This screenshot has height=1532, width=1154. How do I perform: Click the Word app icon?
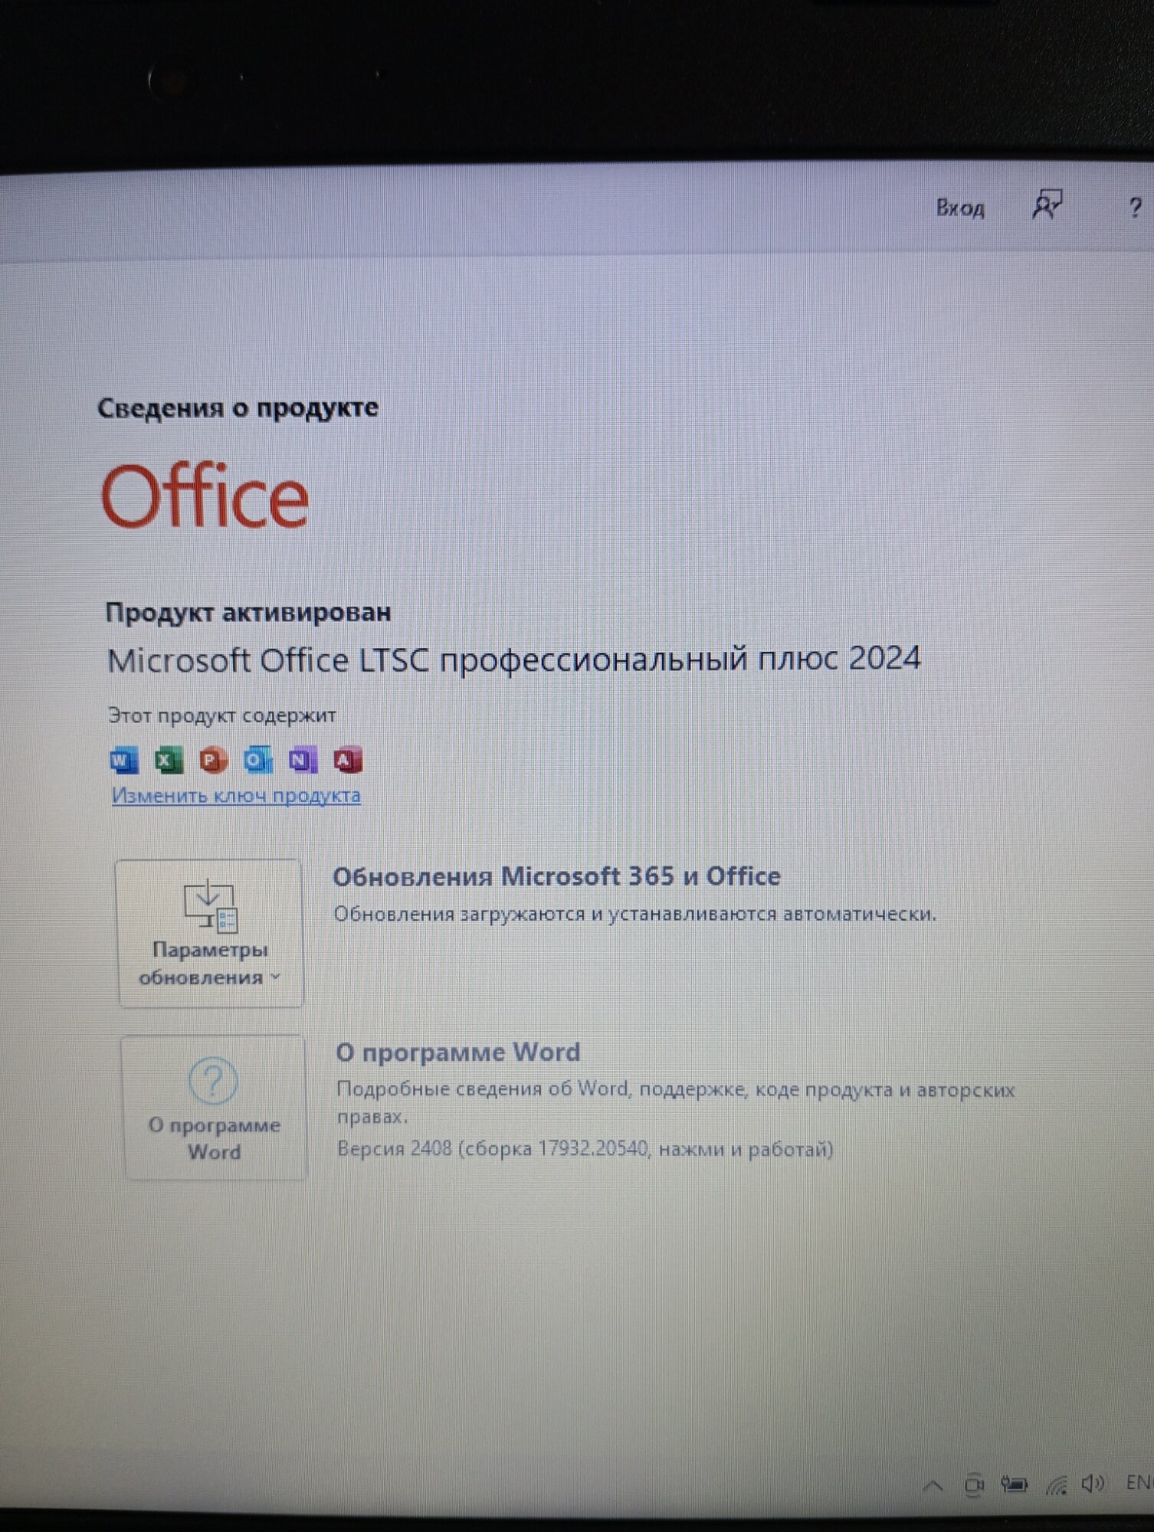point(125,760)
